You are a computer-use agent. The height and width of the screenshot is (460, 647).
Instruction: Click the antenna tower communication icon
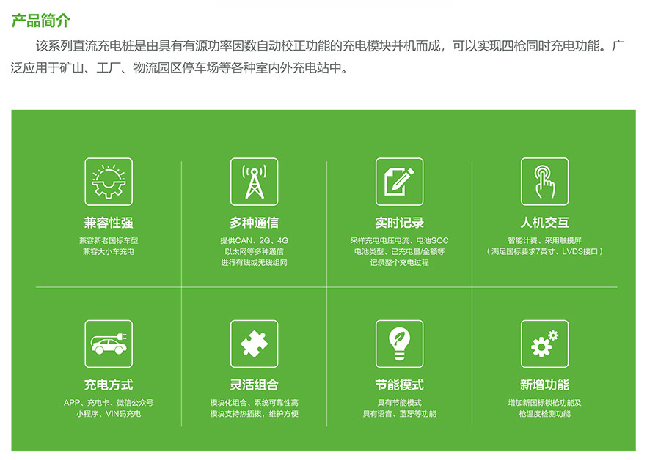[x=254, y=181]
